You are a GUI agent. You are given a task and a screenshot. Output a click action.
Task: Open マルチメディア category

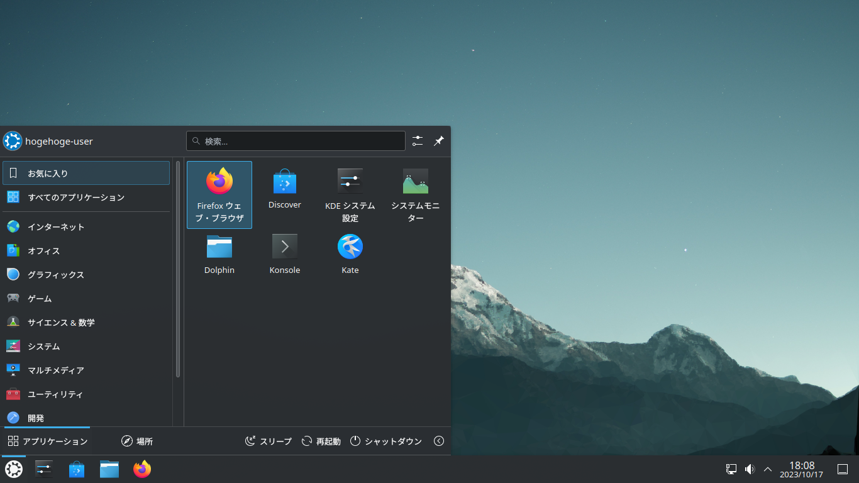point(86,370)
